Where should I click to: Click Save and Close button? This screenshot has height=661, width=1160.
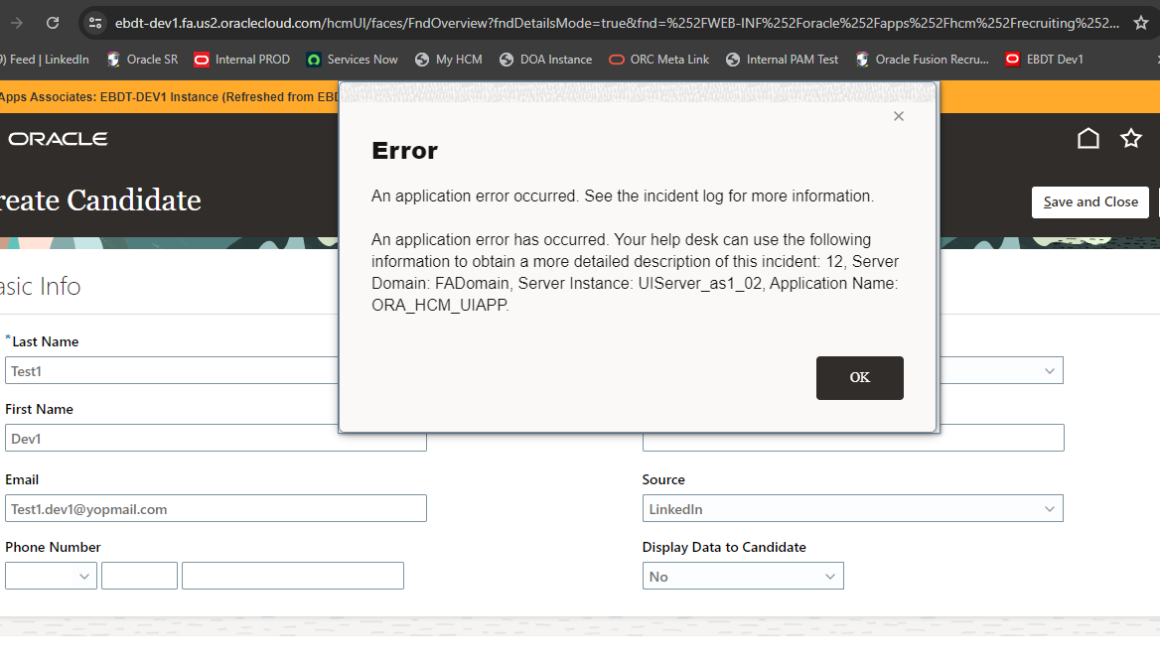click(1090, 201)
